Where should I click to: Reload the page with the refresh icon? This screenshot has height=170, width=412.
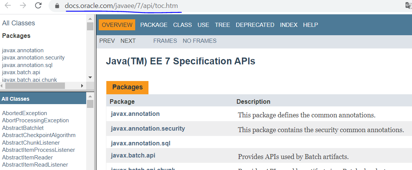pyautogui.click(x=38, y=6)
